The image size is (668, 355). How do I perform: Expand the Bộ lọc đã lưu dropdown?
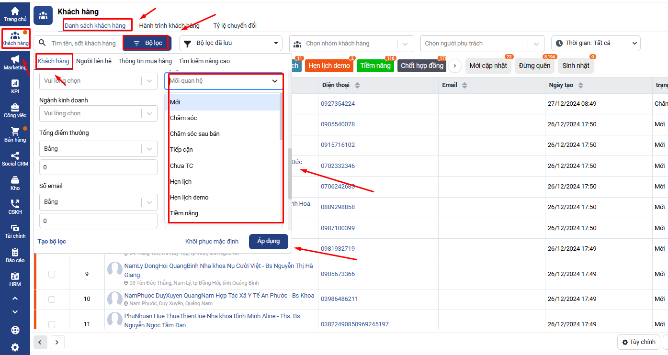pos(231,43)
